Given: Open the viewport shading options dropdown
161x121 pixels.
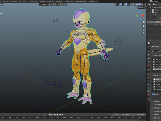Looking at the screenshot, I should coord(144,4).
